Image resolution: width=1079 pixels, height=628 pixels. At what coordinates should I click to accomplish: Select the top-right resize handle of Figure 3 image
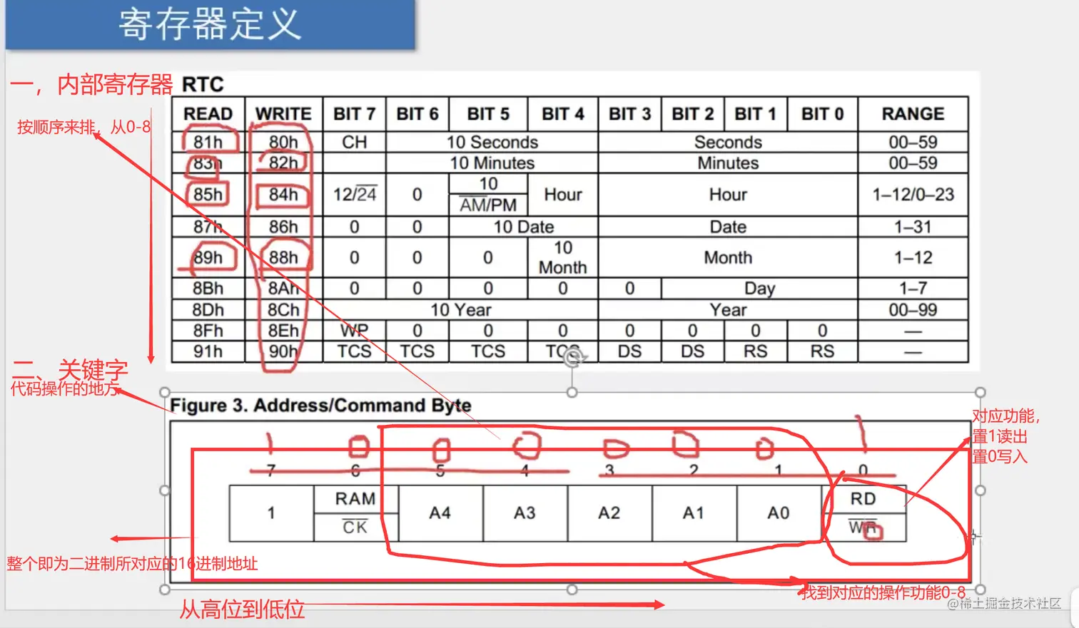(x=981, y=393)
